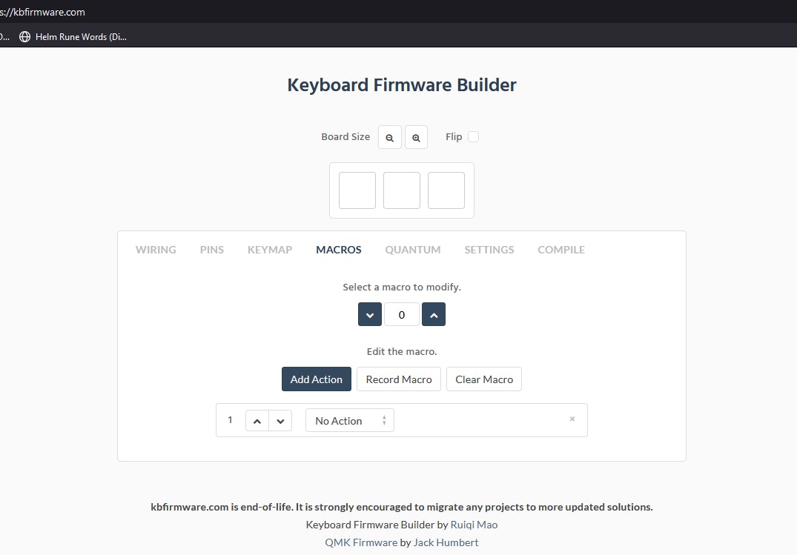This screenshot has height=555, width=797.
Task: Open the Ruiqi Mao link
Action: (x=474, y=525)
